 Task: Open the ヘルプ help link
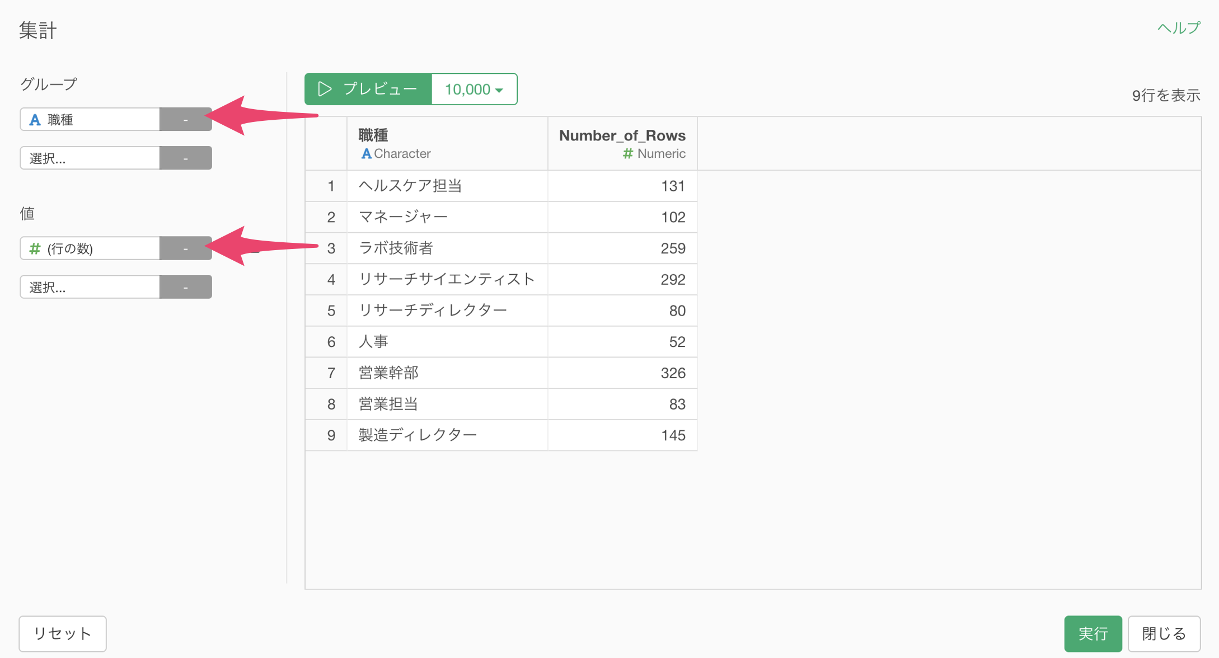tap(1179, 27)
